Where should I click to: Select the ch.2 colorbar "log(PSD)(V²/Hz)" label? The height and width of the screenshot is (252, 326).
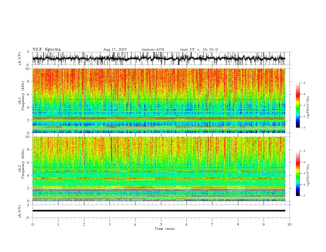[x=308, y=175]
